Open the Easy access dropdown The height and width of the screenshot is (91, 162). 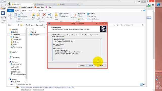click(x=64, y=16)
